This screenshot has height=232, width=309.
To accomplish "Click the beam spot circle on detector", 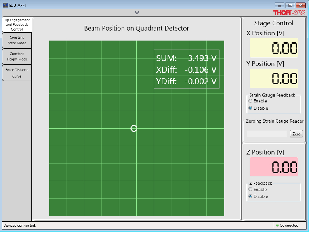I will point(134,128).
